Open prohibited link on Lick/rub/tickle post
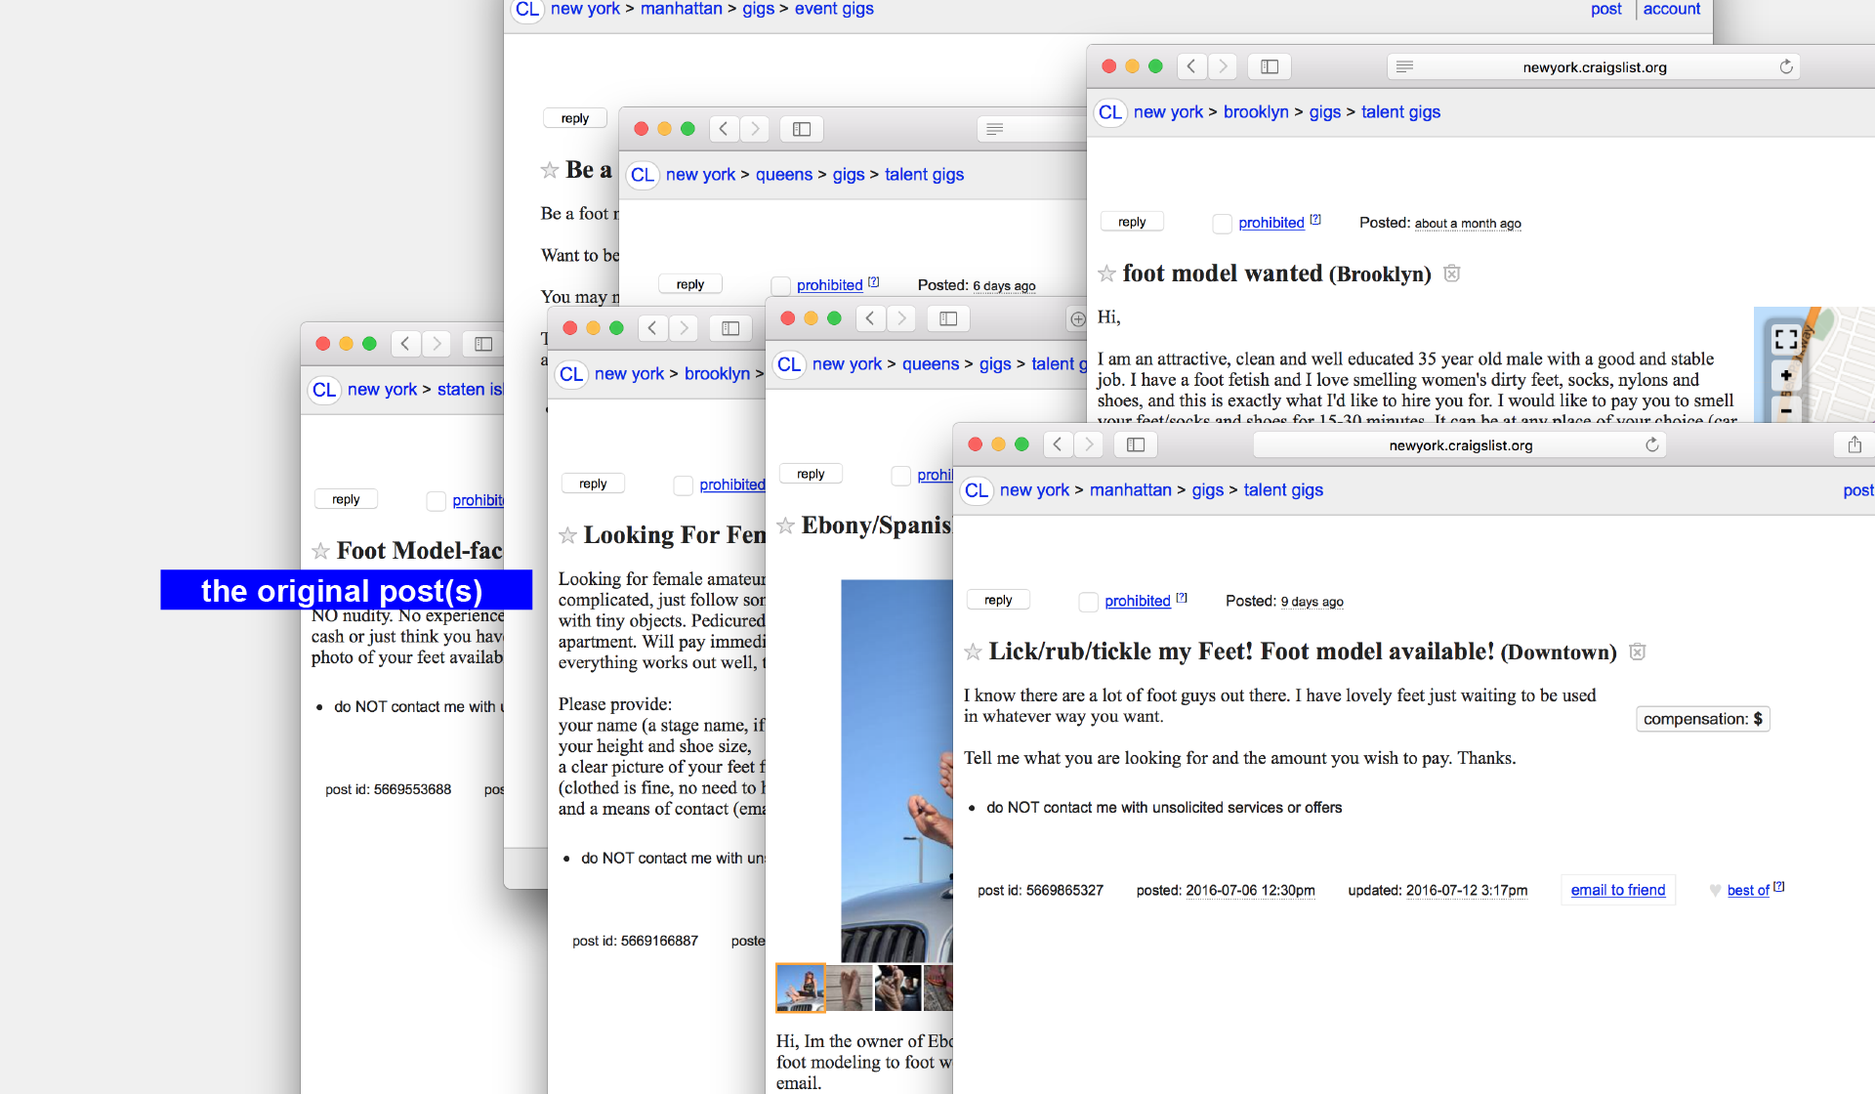 point(1137,601)
